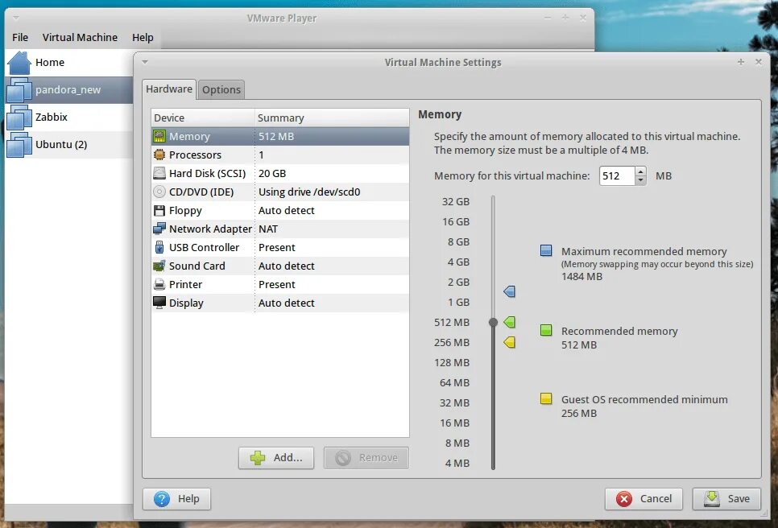778x528 pixels.
Task: Click the blue Maximum recommended memory legend square
Action: (546, 250)
